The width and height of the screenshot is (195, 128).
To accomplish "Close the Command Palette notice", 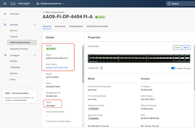I will pos(33,93).
